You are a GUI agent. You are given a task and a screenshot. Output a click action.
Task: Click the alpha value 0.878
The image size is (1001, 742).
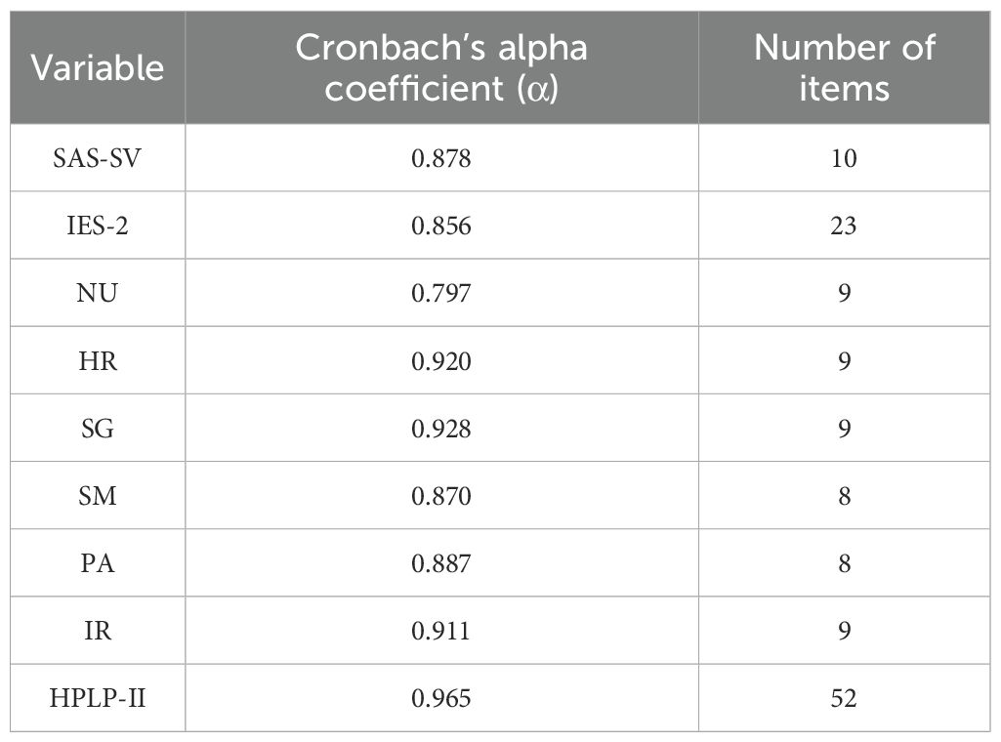click(441, 158)
